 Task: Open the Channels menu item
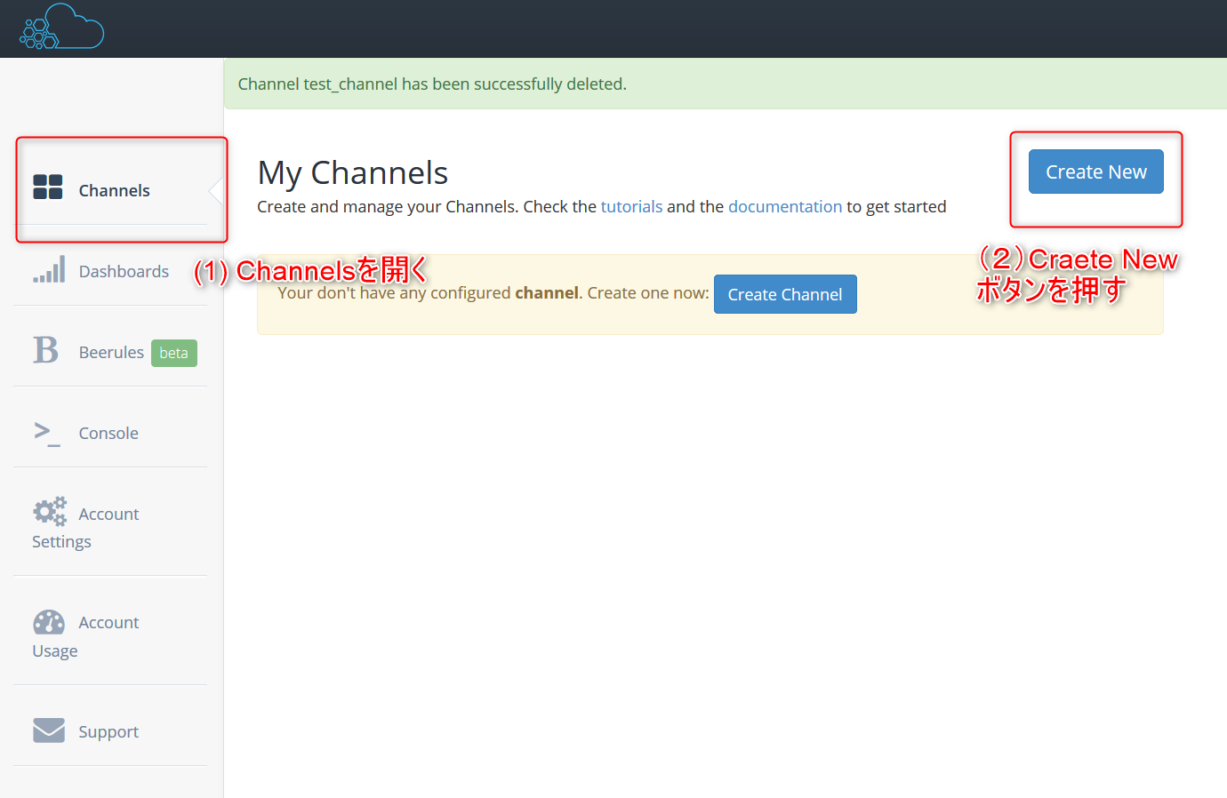[114, 191]
